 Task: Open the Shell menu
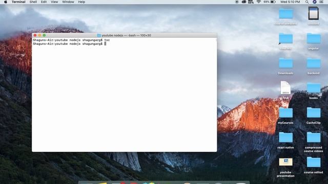click(x=33, y=2)
